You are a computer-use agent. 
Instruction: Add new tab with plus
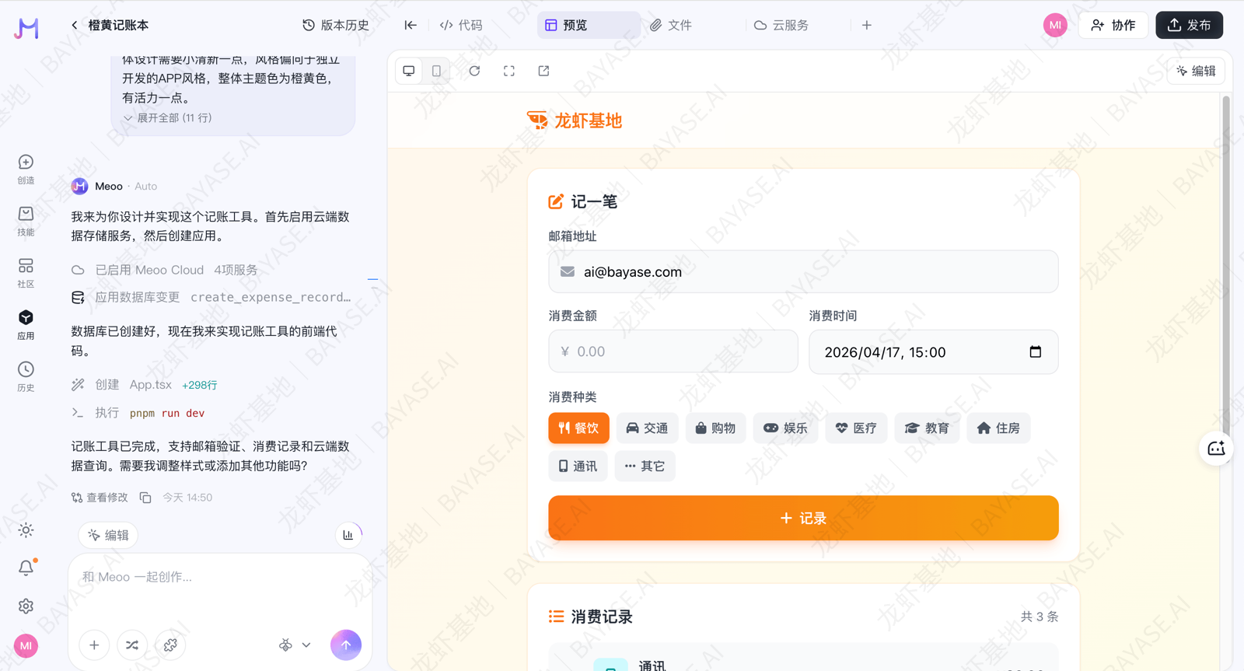coord(867,25)
